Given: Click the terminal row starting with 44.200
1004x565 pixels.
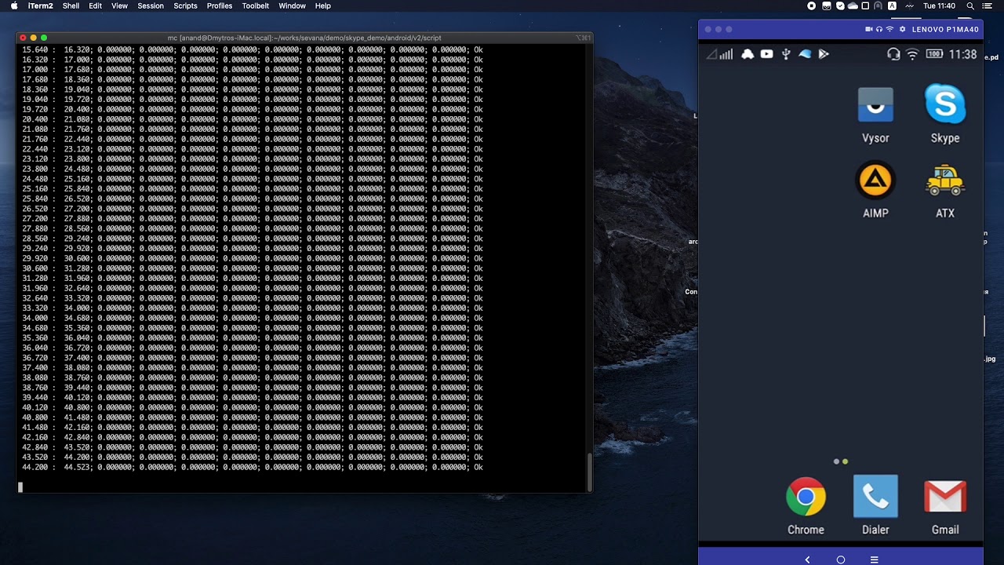Looking at the screenshot, I should tap(253, 467).
